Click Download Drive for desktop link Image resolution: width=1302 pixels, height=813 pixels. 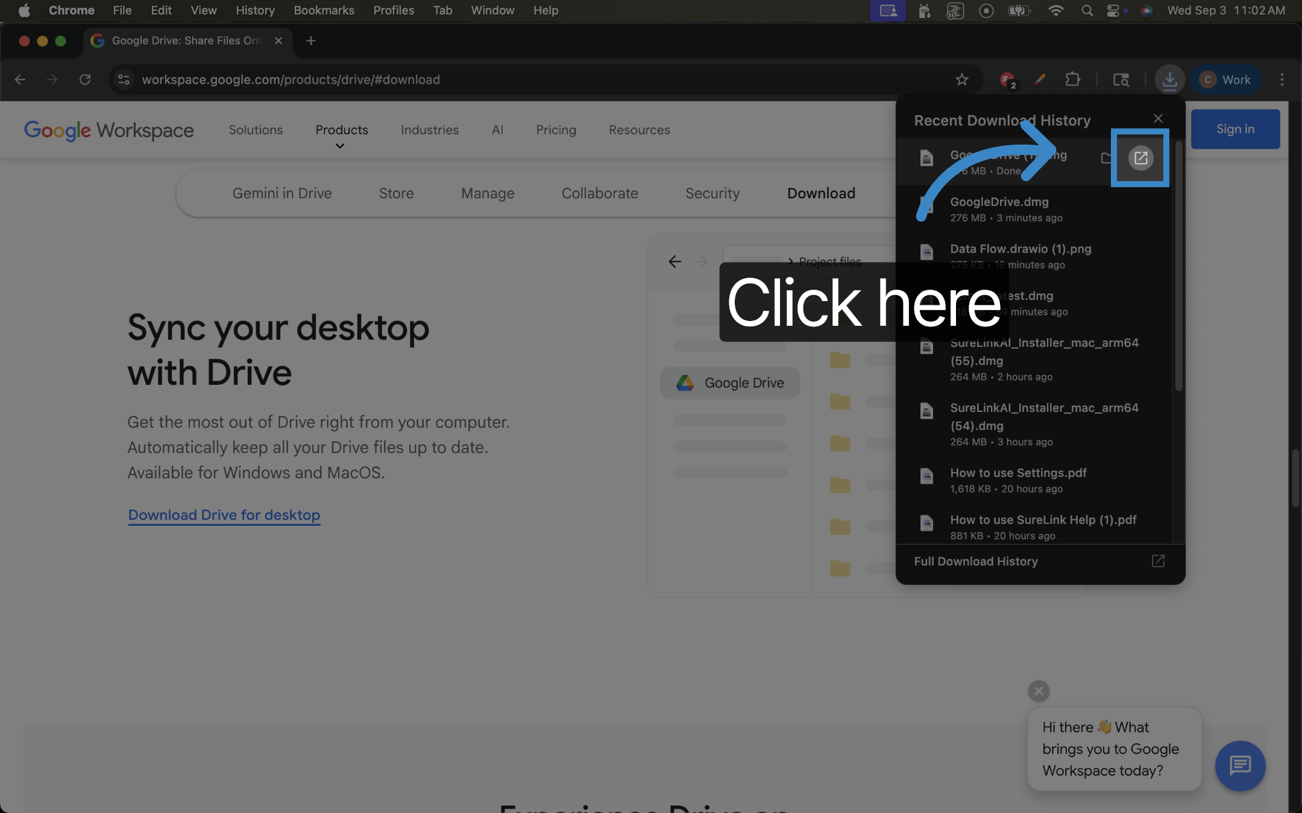coord(224,516)
